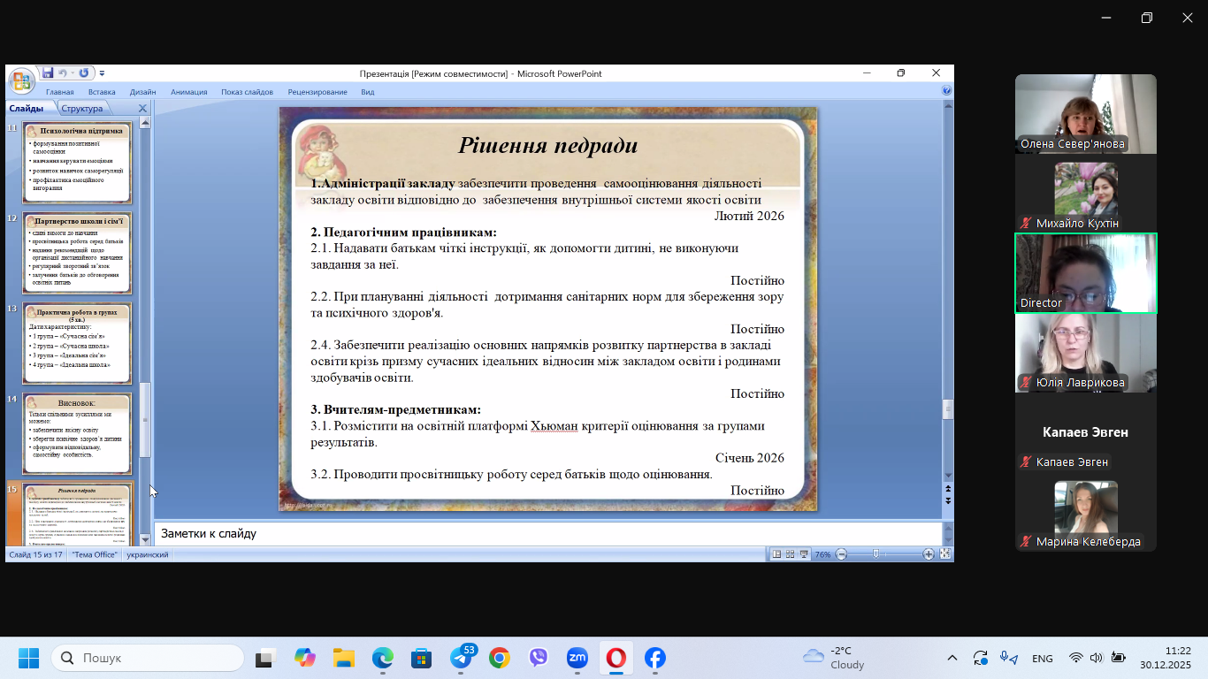The height and width of the screenshot is (679, 1208).
Task: Open the round Office button menu
Action: [21, 81]
